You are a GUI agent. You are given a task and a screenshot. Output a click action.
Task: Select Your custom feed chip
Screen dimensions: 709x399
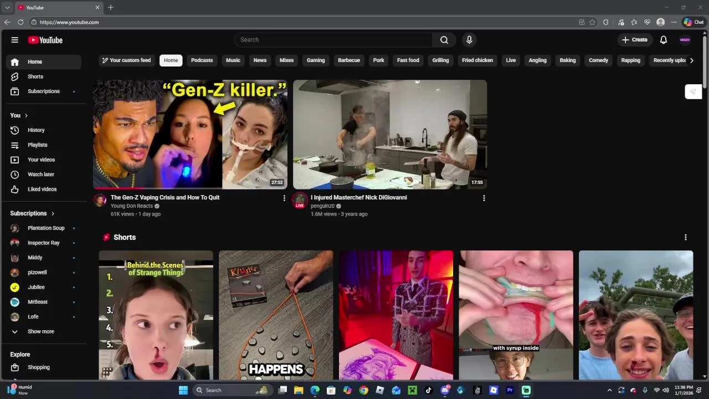(x=127, y=60)
